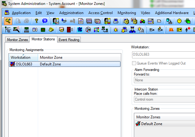Open cardholder options picture-with-gear icon
Viewport: 195px width, 137px height.
(x=134, y=21)
